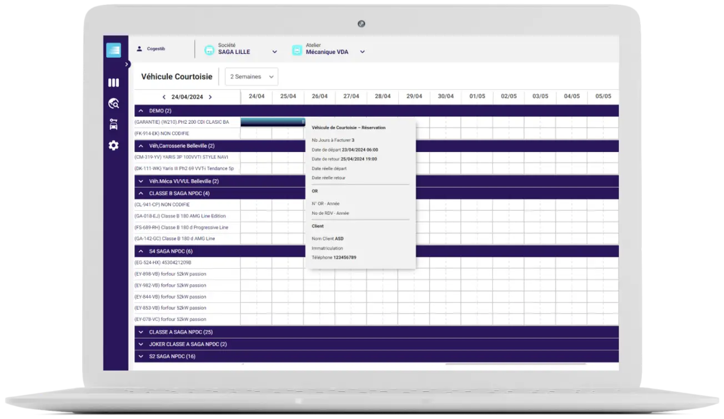
Task: Open the Mécanique VDA atelier dropdown
Action: 362,52
